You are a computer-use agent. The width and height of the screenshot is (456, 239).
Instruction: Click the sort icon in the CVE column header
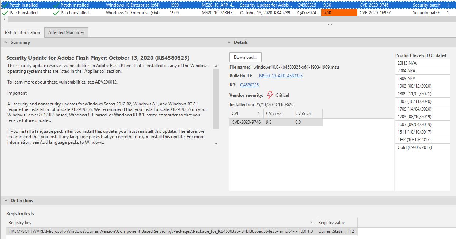point(259,113)
